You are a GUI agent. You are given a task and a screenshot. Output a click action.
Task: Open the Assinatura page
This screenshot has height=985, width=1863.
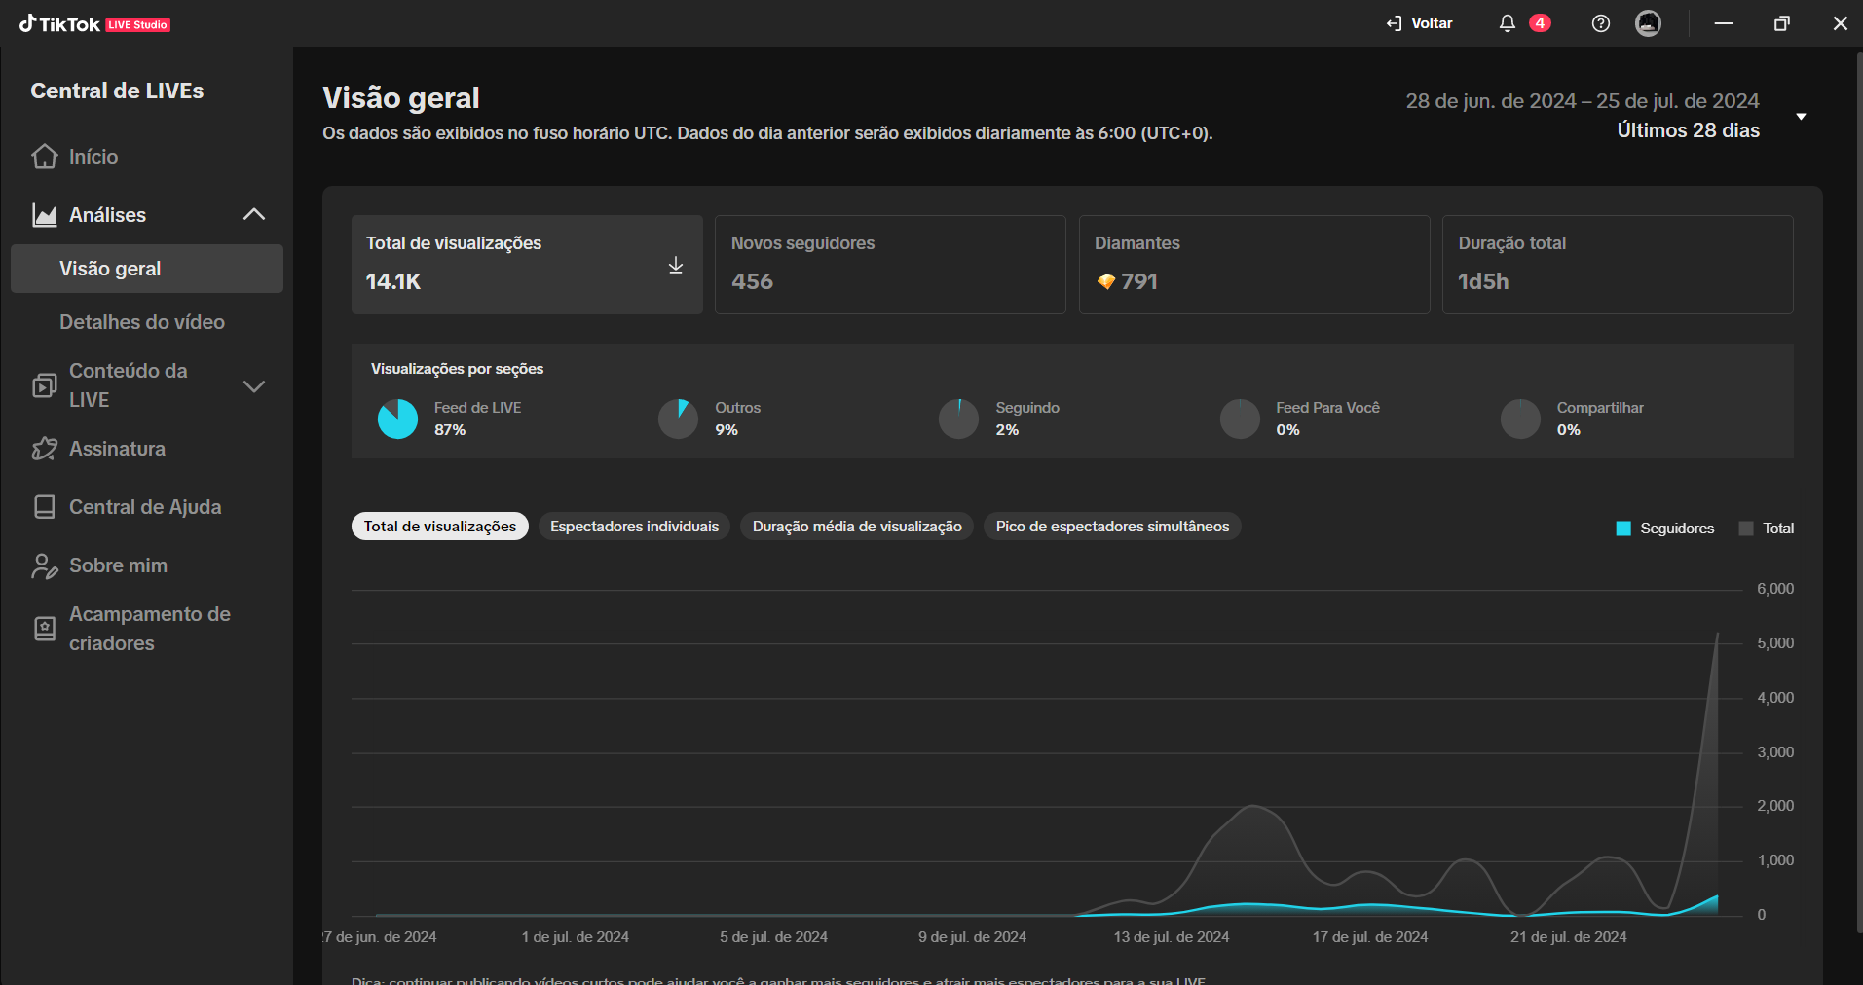(117, 449)
